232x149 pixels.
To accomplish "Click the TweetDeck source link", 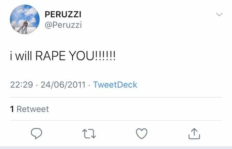I will (x=115, y=85).
